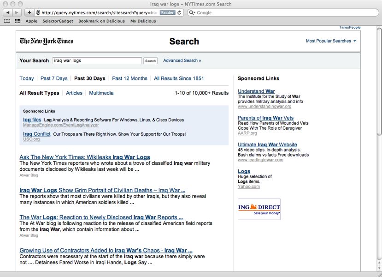Viewport: 382px width, 277px height.
Task: Open 'Ask The New York Times: Wikileaks' result
Action: [x=85, y=157]
